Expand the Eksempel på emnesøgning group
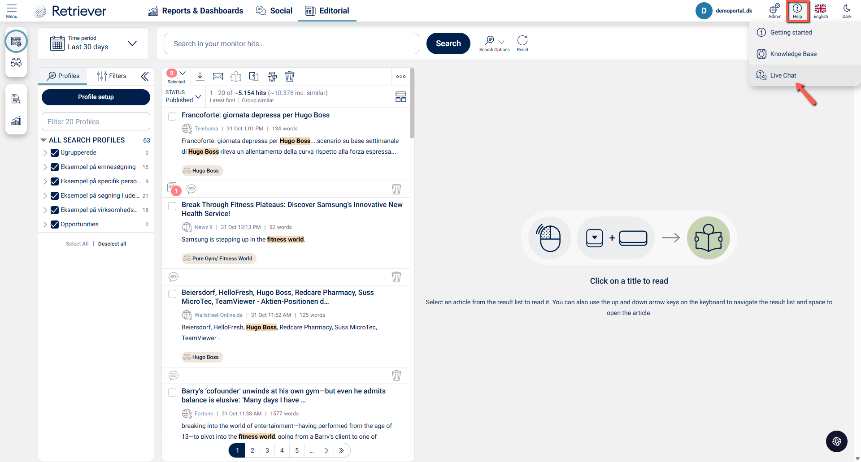 click(x=45, y=167)
